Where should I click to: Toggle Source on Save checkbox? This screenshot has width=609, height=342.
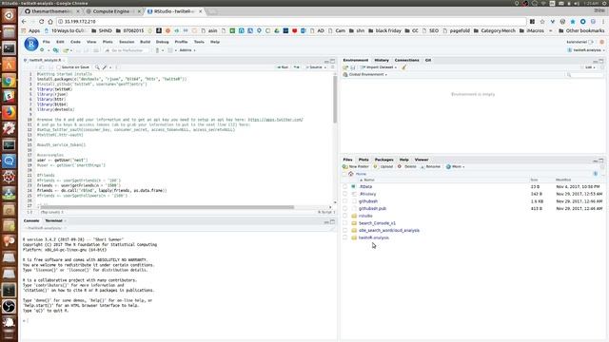59,67
